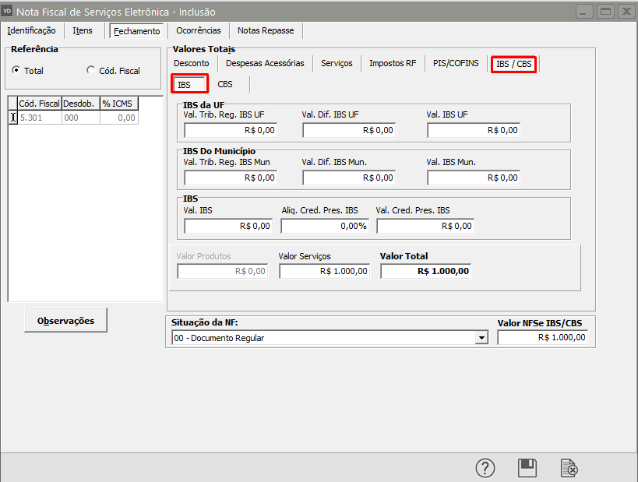This screenshot has width=638, height=482.
Task: Select the Cód. Fiscal radio button
Action: click(91, 70)
